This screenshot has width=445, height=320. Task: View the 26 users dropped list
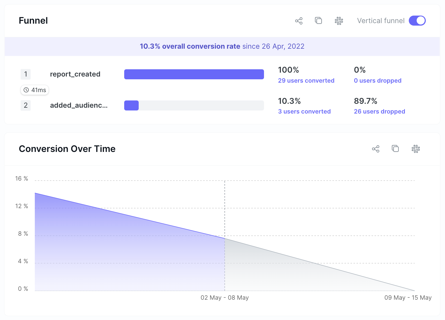[379, 112]
